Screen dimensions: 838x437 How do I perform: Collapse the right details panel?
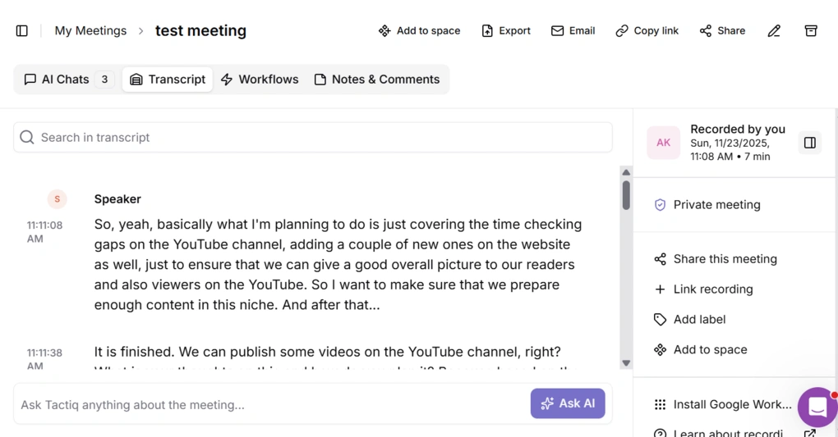pos(810,143)
